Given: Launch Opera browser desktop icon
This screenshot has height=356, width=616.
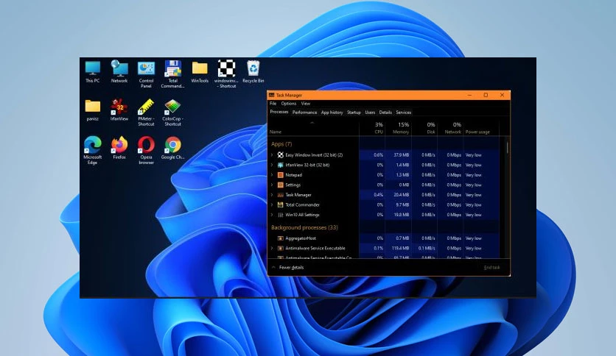Looking at the screenshot, I should coord(146,150).
